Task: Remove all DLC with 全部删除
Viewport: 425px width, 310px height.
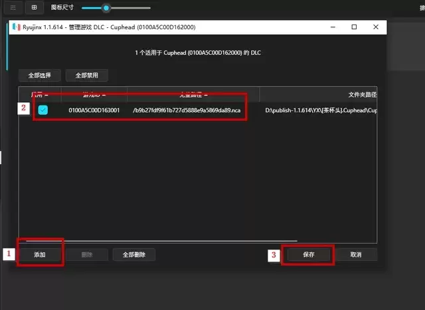Action: [x=134, y=255]
